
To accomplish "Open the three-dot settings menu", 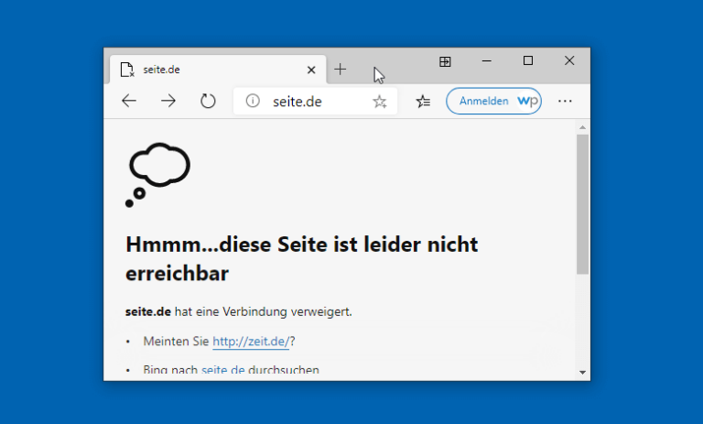I will 565,102.
